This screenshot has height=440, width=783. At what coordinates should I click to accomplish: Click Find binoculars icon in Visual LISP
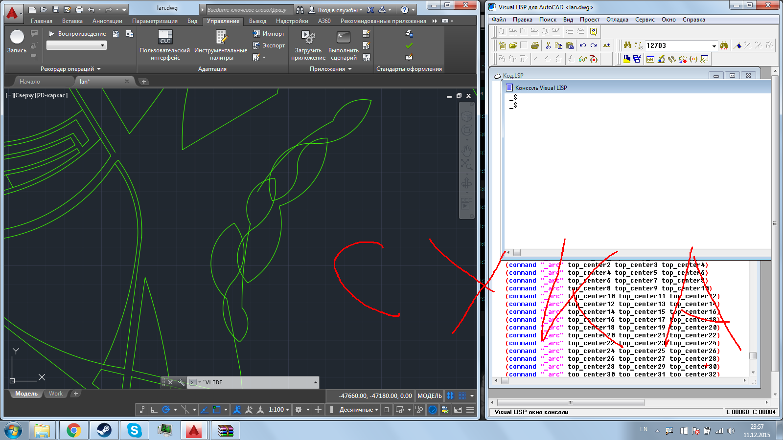point(627,45)
